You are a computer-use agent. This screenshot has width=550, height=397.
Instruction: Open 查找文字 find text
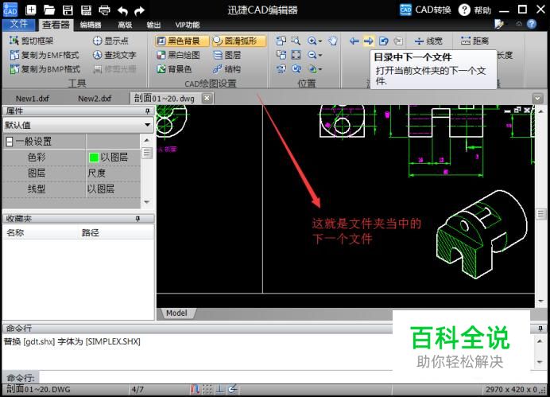114,55
